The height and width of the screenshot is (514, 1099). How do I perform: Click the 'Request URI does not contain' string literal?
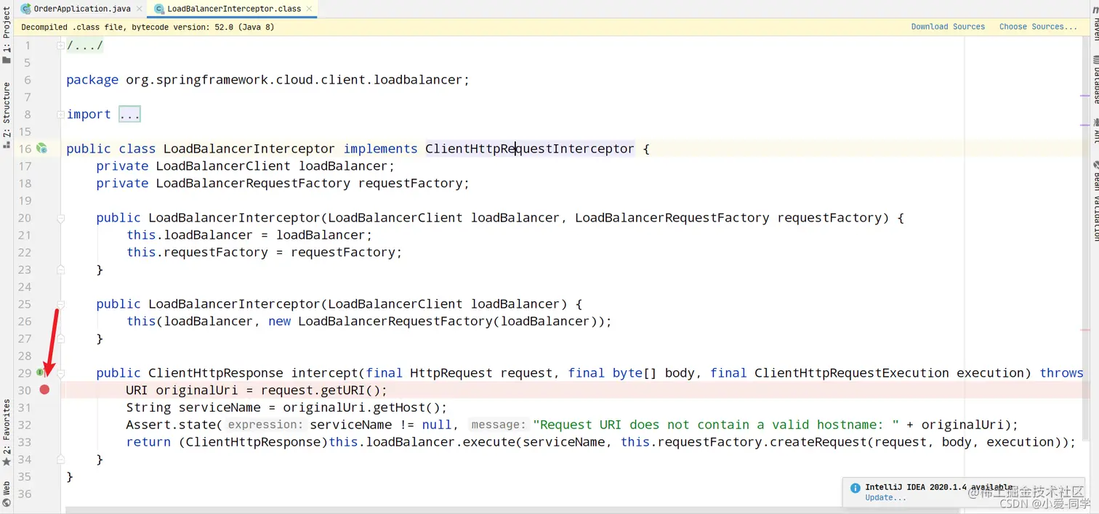[716, 425]
